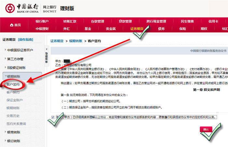
Task: Open 期权 menu
Action: pyautogui.click(x=204, y=29)
